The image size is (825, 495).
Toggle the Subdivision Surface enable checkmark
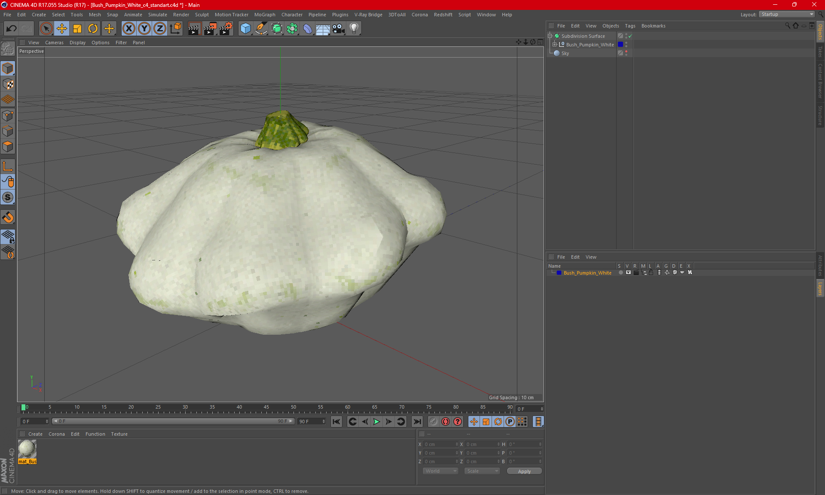pos(630,36)
